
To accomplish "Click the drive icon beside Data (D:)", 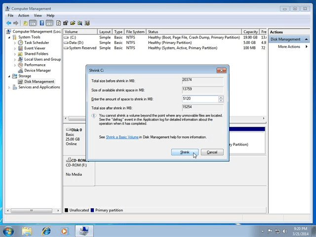I will (x=66, y=43).
